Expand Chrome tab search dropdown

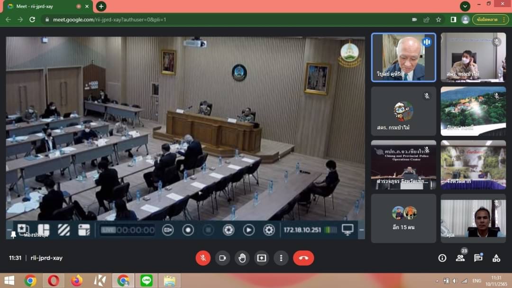465,6
